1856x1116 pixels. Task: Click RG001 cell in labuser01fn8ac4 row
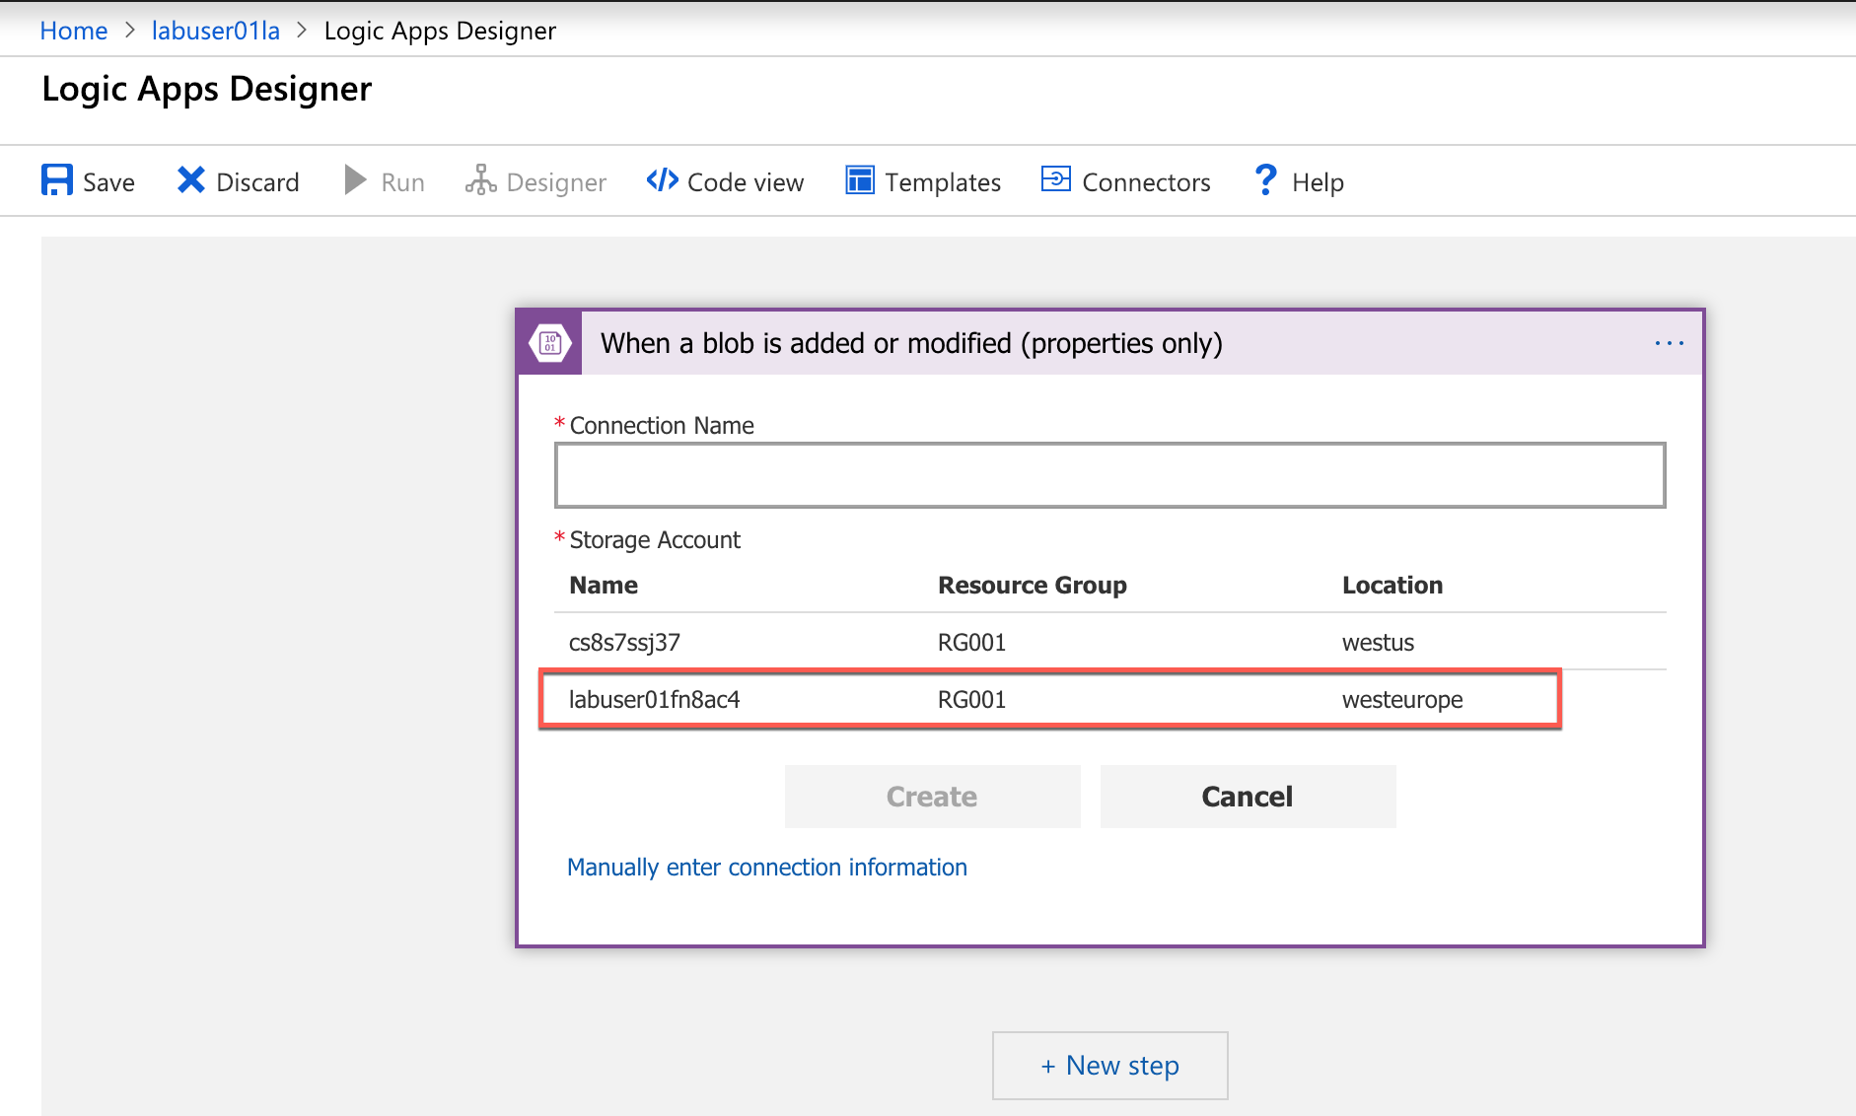tap(971, 700)
